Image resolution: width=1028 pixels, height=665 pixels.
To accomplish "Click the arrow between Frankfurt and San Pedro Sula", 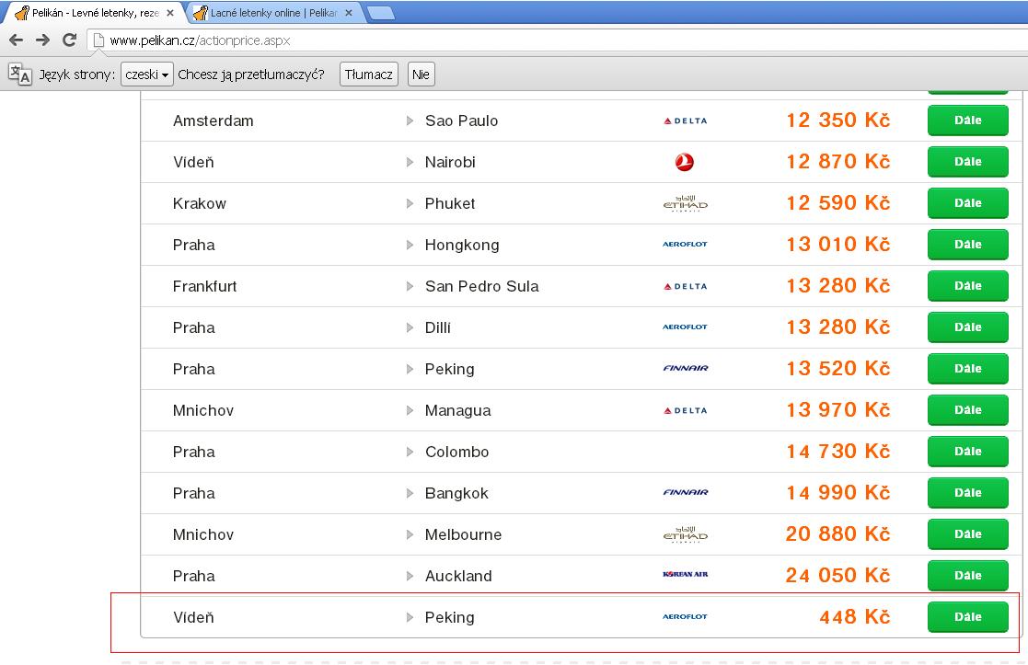I will click(x=410, y=286).
